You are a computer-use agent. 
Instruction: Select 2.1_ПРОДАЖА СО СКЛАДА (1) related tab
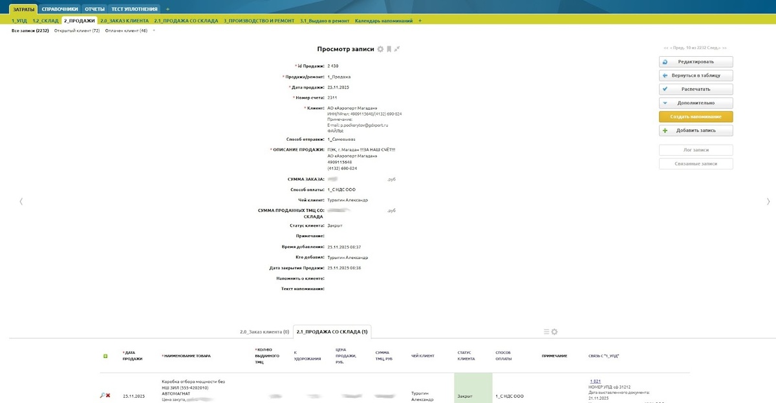[x=332, y=332]
